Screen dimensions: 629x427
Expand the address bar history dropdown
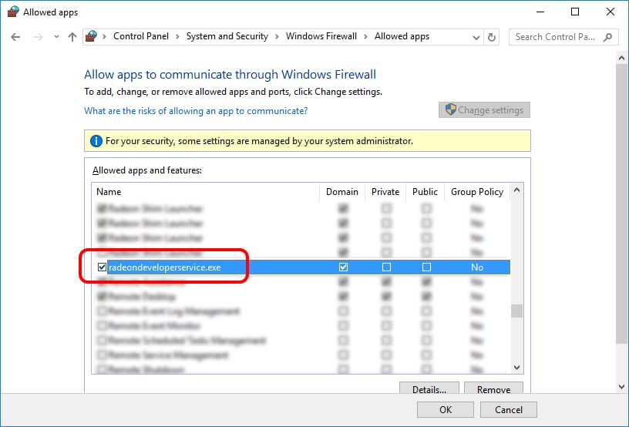[x=475, y=37]
